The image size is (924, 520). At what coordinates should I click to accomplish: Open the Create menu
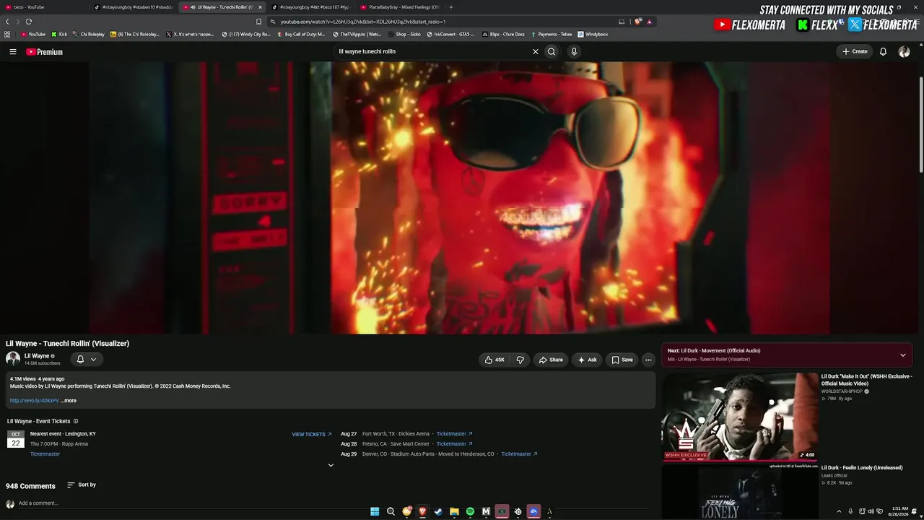(855, 51)
